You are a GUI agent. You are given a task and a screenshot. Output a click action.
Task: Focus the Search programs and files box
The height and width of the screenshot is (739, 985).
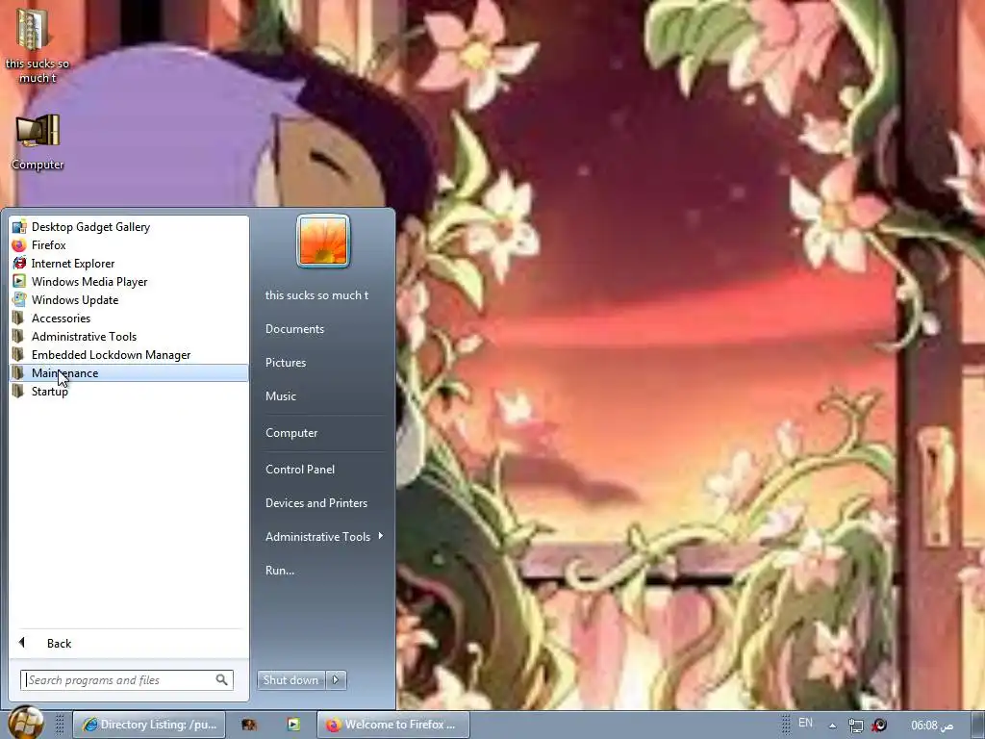point(126,680)
